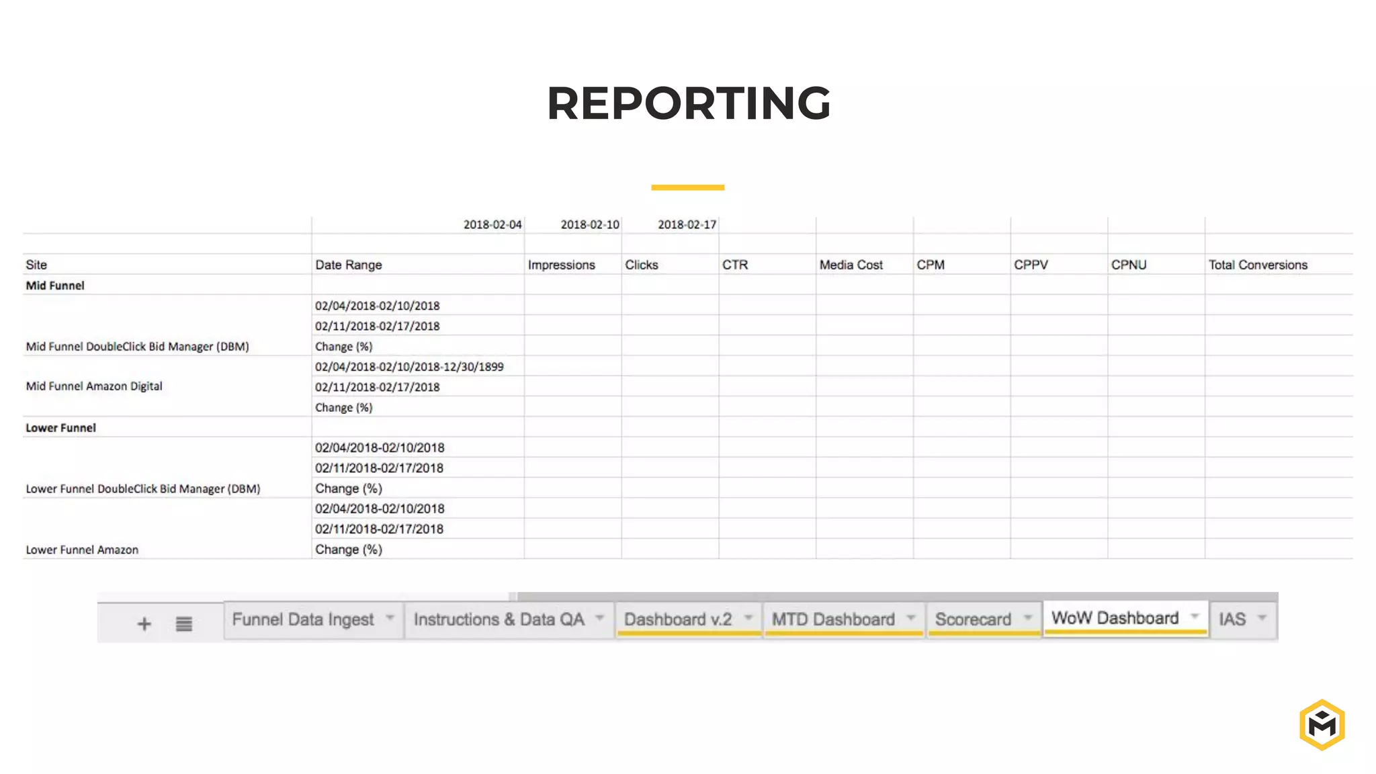This screenshot has width=1376, height=774.
Task: Click the Mid Funnel Amazon Digital cell
Action: 167,386
